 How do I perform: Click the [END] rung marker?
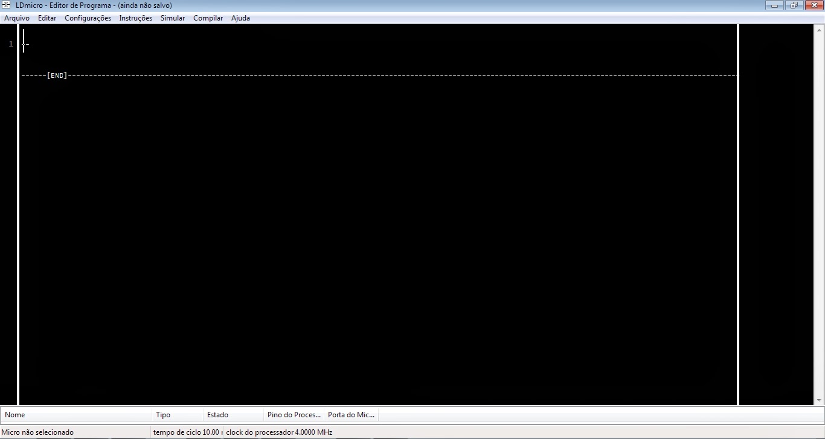click(x=57, y=75)
